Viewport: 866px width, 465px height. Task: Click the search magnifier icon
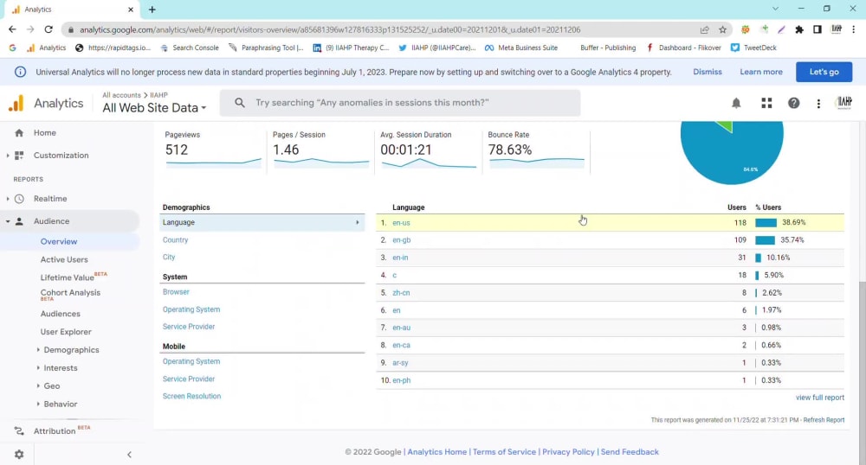(x=239, y=103)
